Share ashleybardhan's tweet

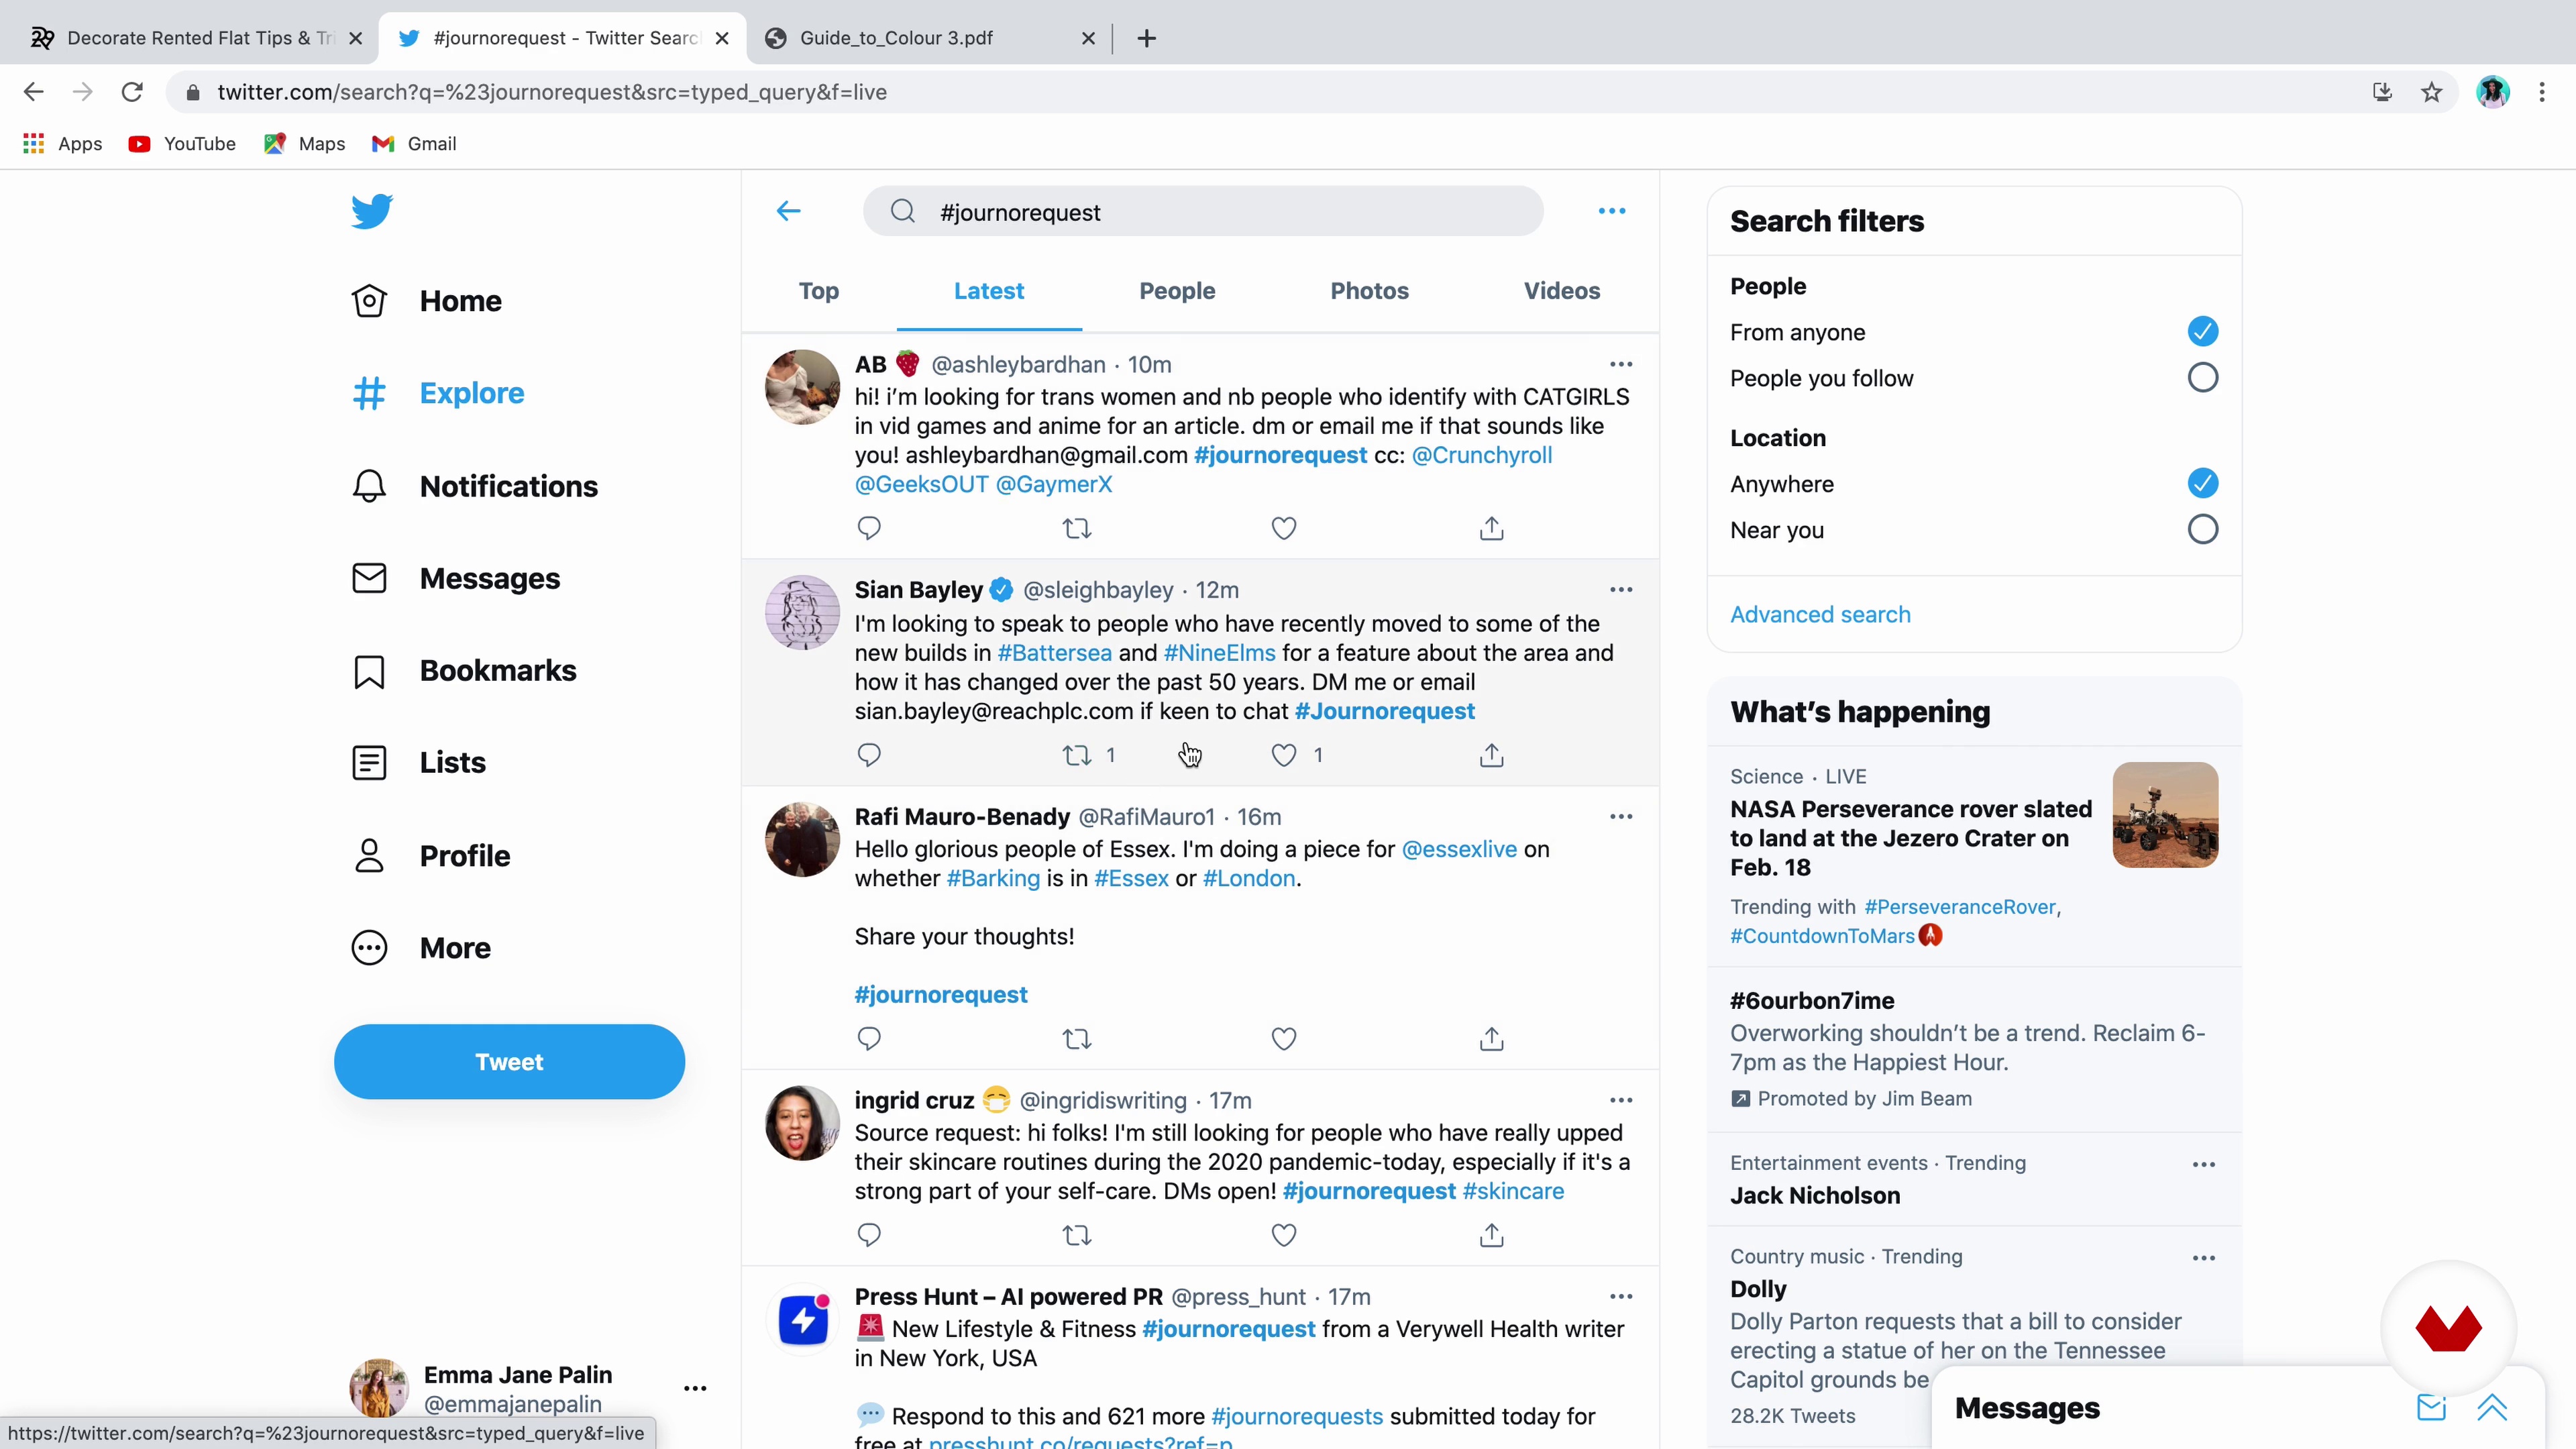[1491, 528]
